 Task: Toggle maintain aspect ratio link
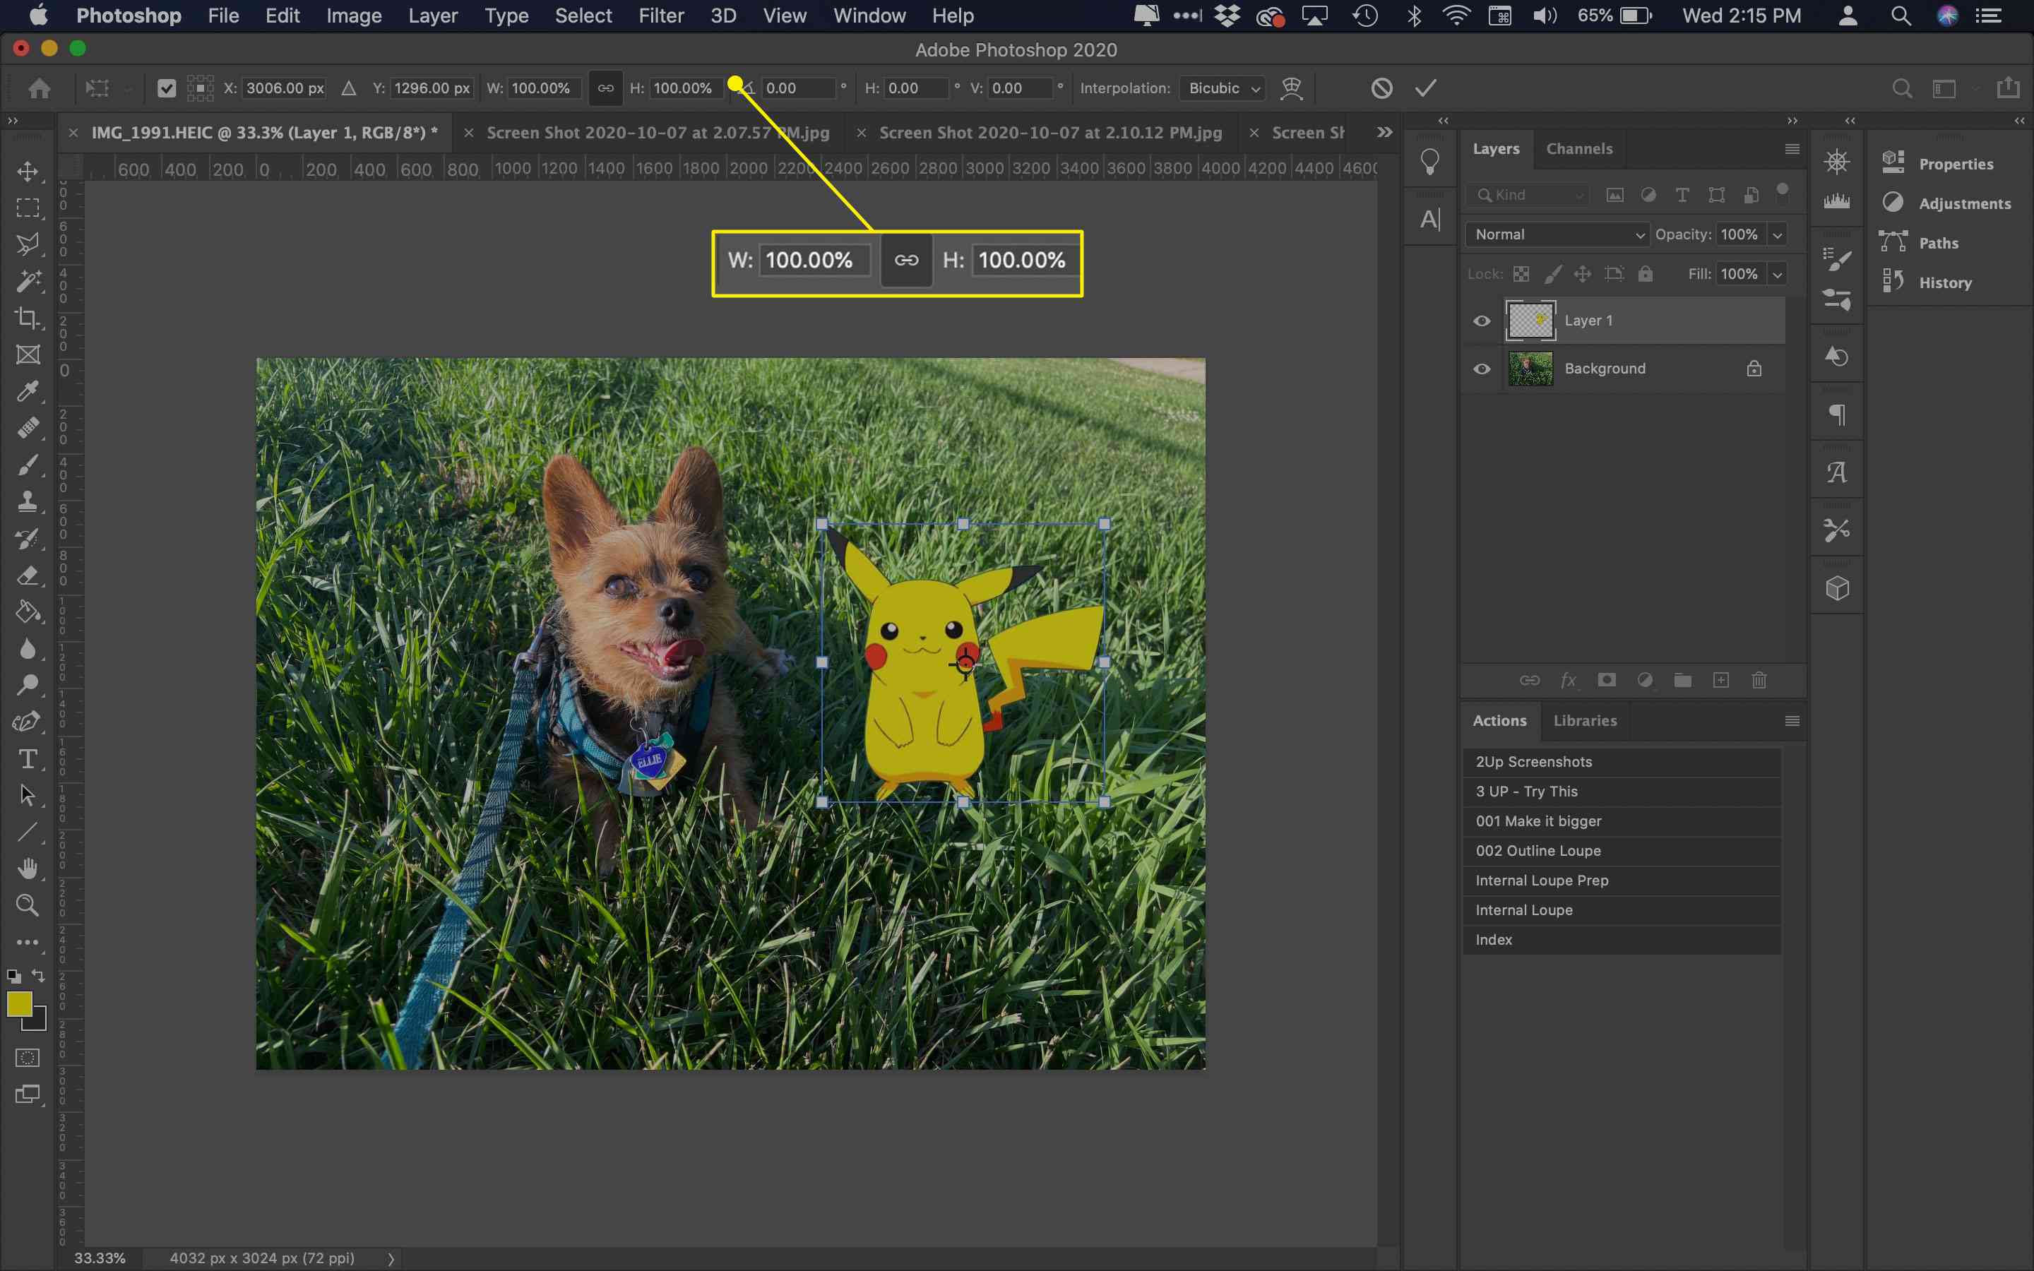point(605,88)
